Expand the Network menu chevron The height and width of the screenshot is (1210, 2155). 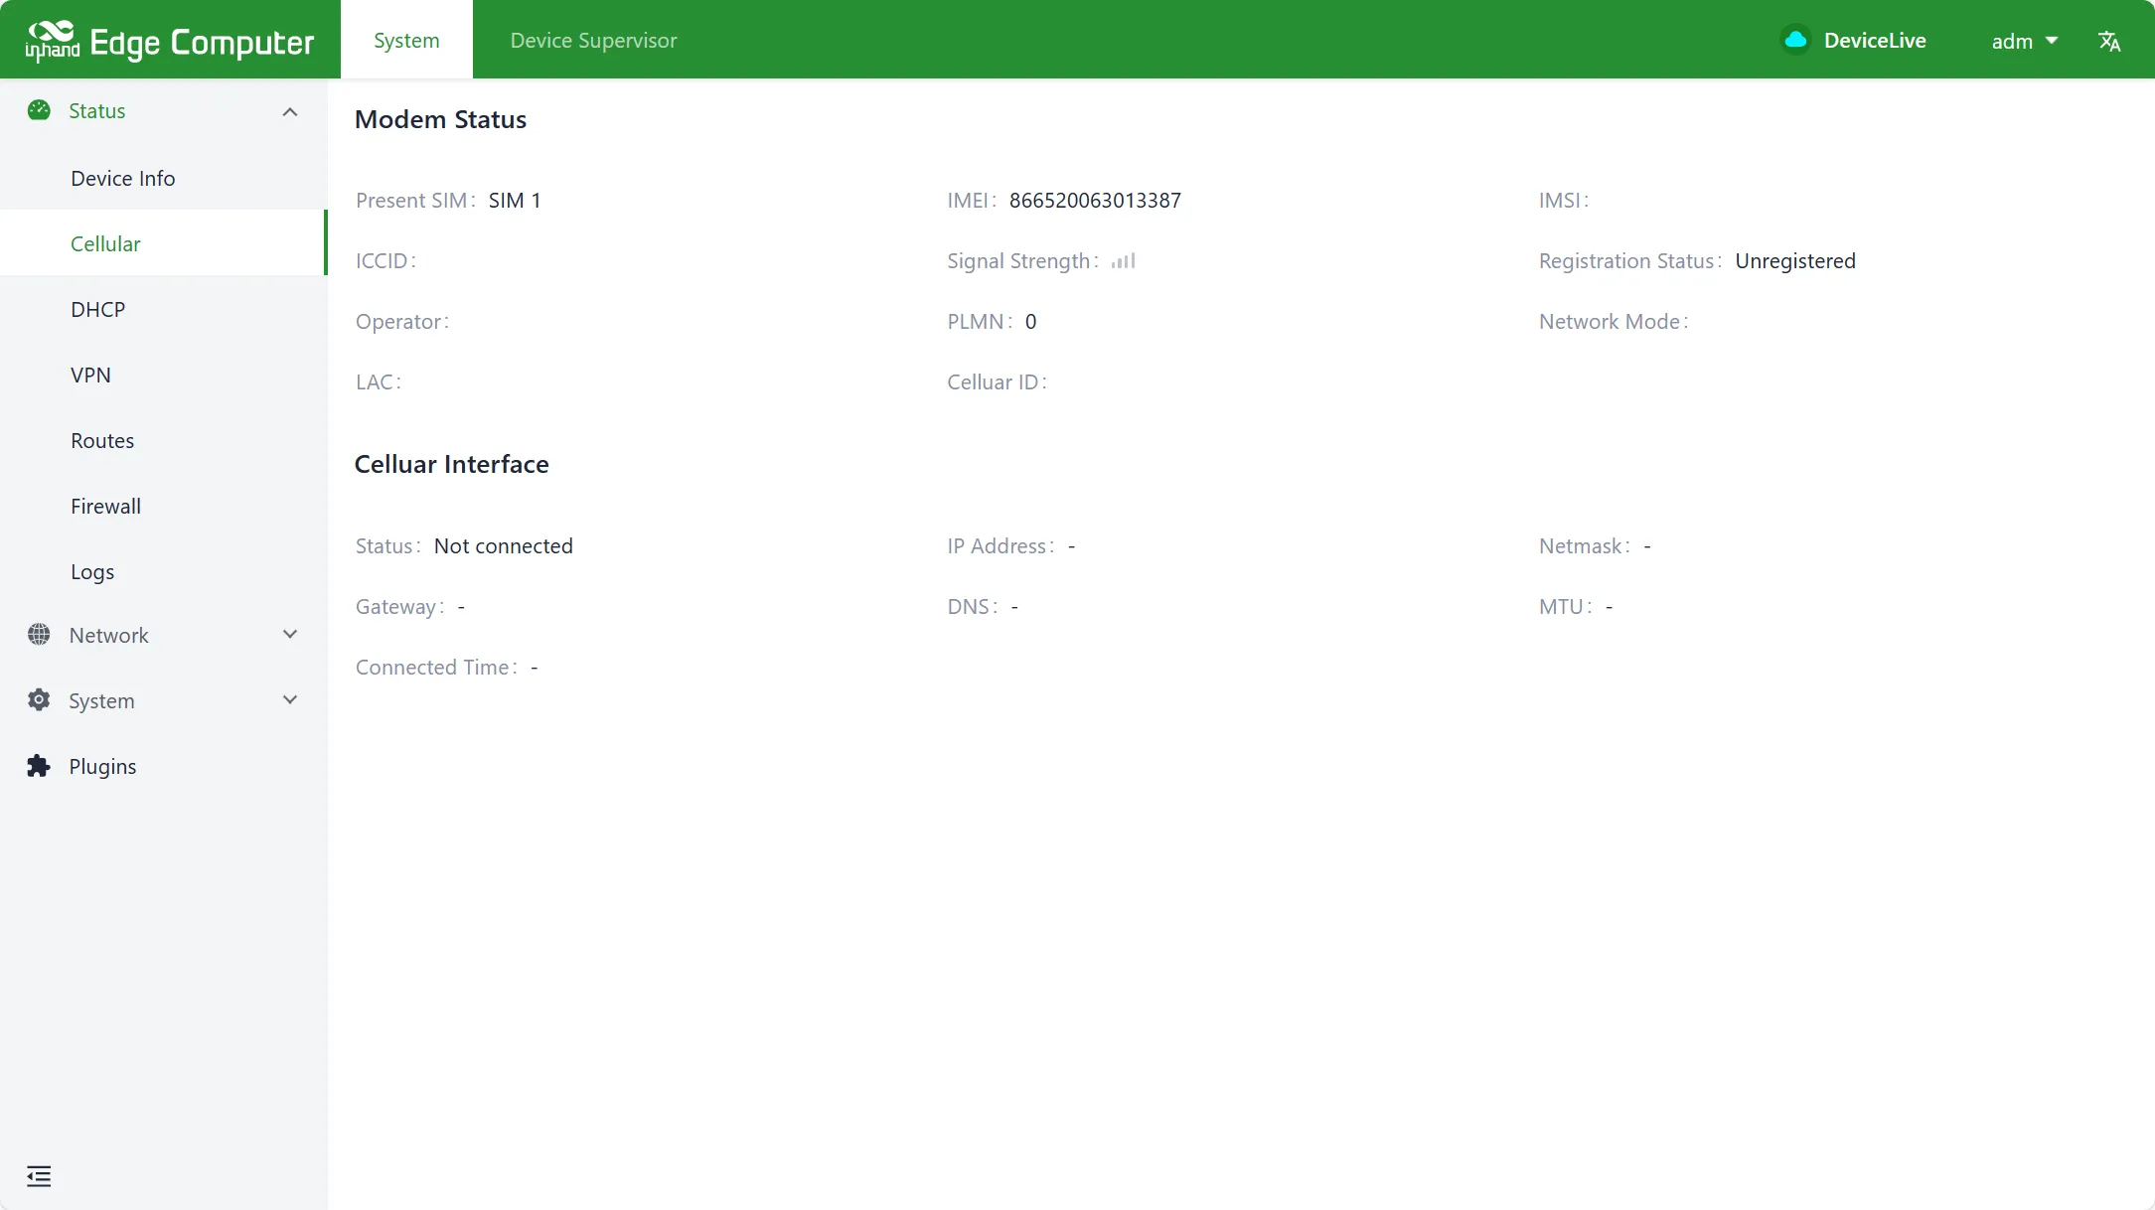tap(290, 635)
